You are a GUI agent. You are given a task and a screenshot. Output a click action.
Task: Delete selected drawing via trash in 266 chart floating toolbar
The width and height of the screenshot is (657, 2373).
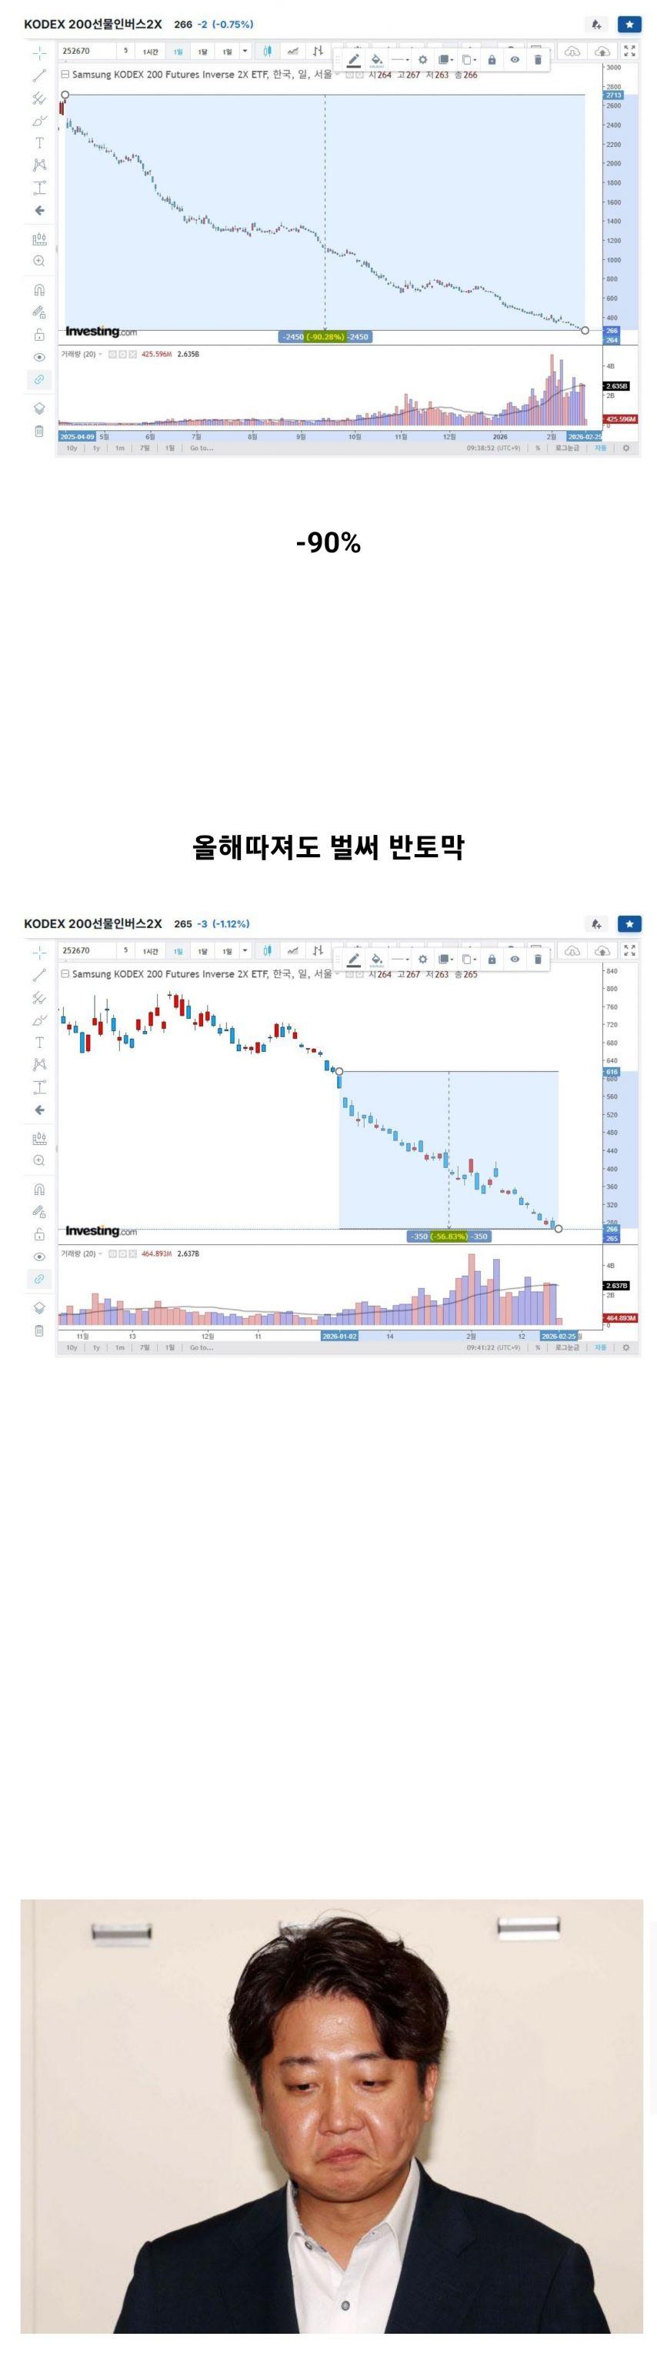[538, 60]
